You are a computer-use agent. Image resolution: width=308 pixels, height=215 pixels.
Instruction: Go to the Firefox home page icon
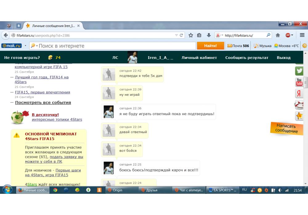[278, 35]
